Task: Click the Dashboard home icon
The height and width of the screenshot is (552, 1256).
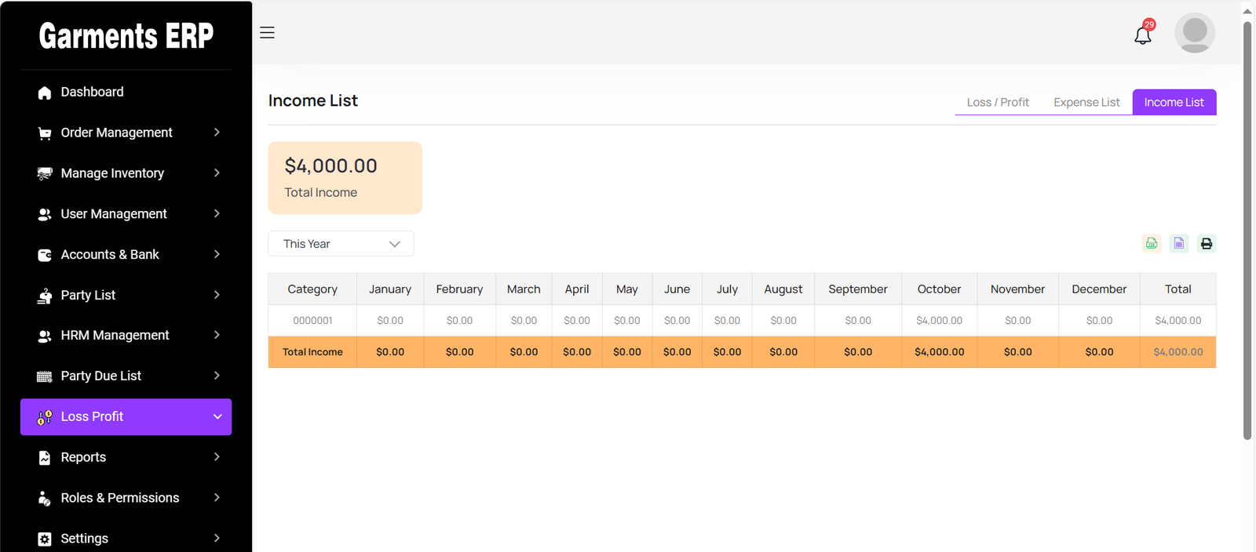Action: pyautogui.click(x=45, y=93)
